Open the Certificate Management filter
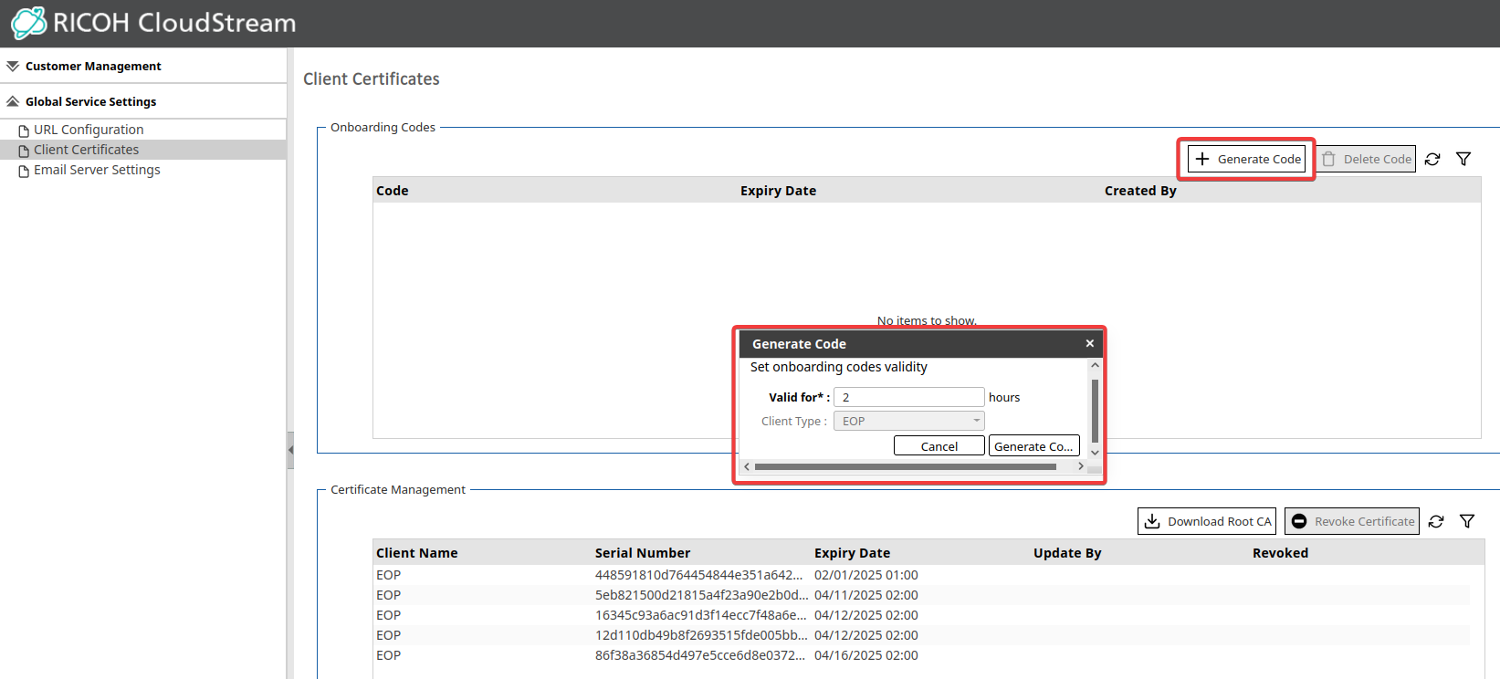This screenshot has width=1500, height=679. pos(1467,521)
